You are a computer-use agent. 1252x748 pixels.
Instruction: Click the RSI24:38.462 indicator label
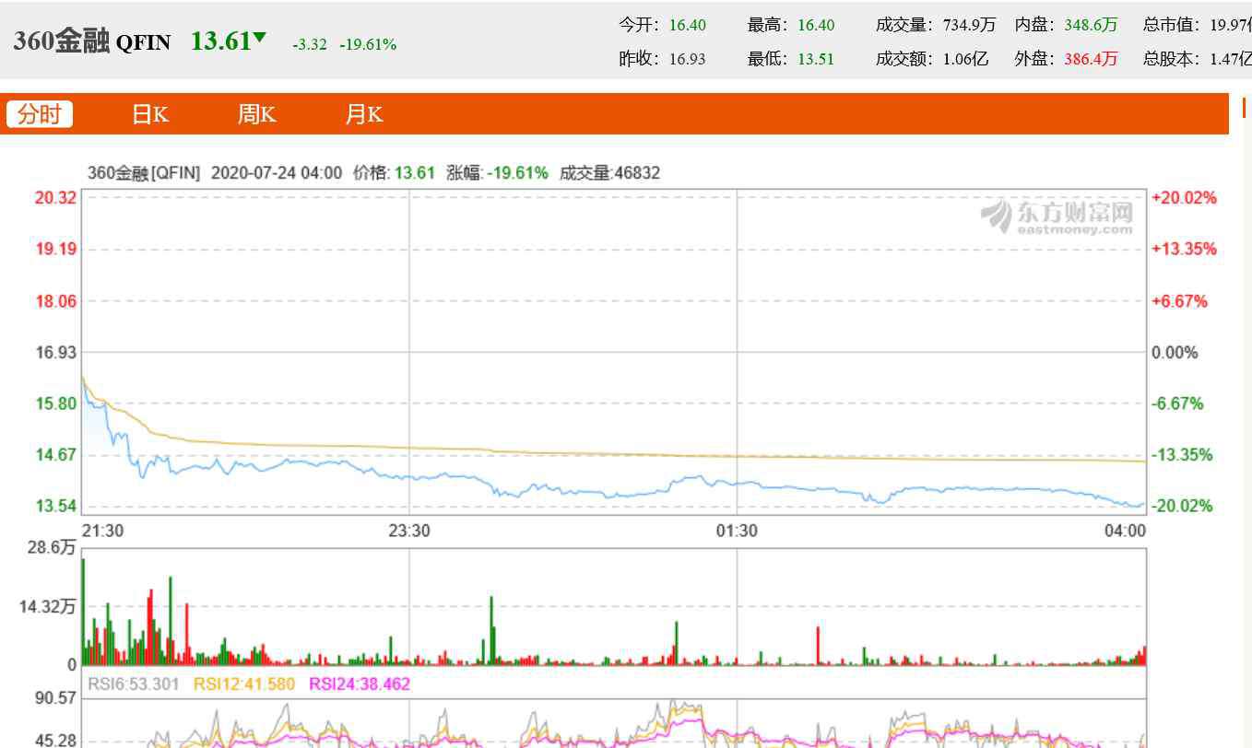pyautogui.click(x=360, y=684)
